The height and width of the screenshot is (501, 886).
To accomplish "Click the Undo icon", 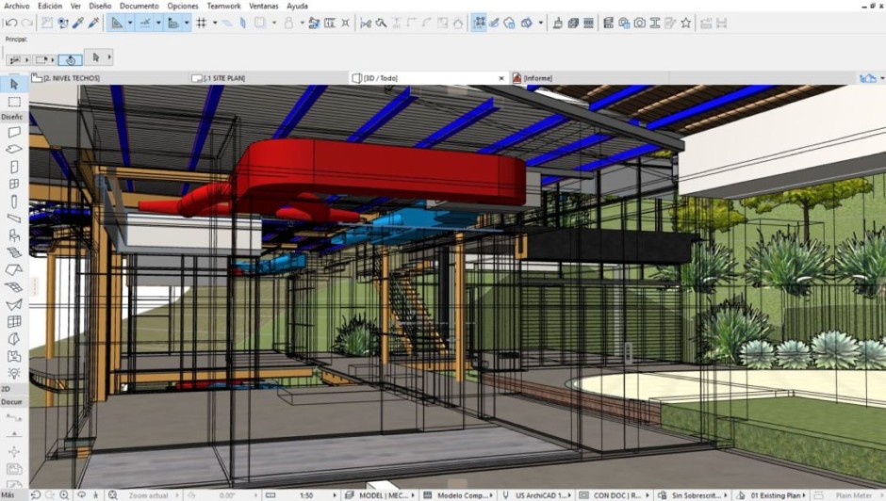I will tap(11, 23).
